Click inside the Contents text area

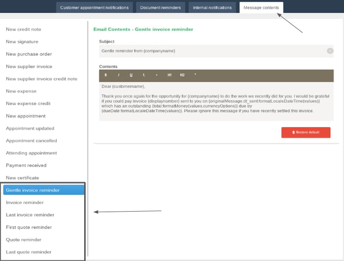pos(216,101)
